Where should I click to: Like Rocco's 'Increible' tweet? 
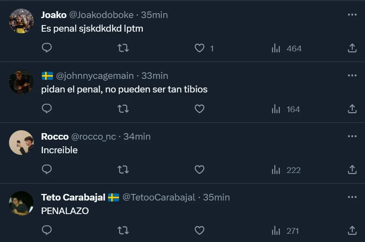pyautogui.click(x=200, y=170)
